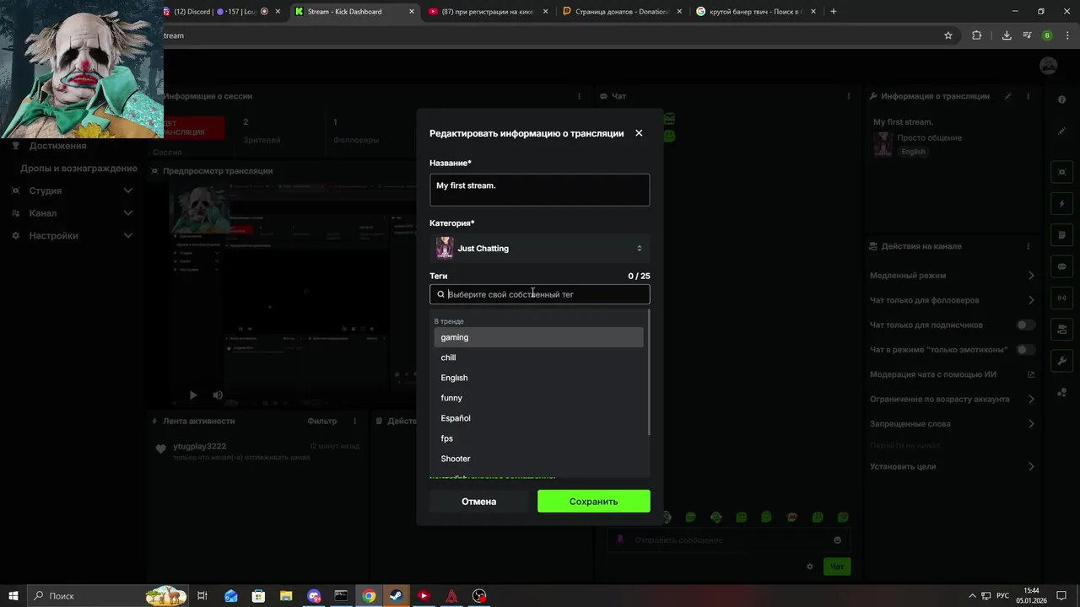Click the Windows Start button

[x=13, y=596]
